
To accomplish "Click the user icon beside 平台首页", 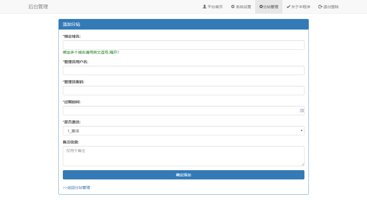I will coord(205,7).
